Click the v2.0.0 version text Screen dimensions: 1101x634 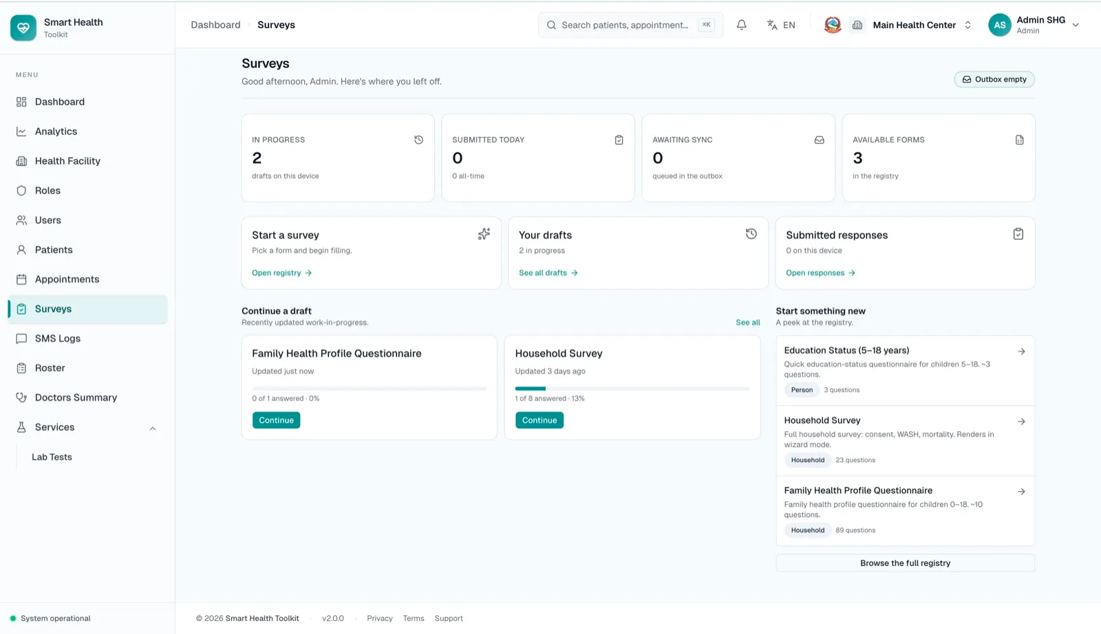pyautogui.click(x=333, y=618)
